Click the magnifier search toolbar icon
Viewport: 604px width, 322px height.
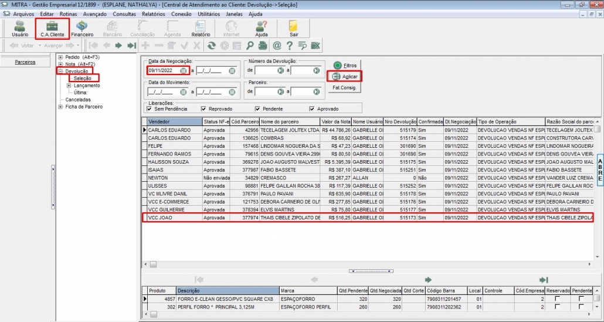click(x=250, y=45)
